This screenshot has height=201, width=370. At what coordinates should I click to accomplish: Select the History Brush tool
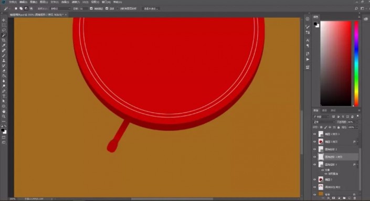pos(4,66)
